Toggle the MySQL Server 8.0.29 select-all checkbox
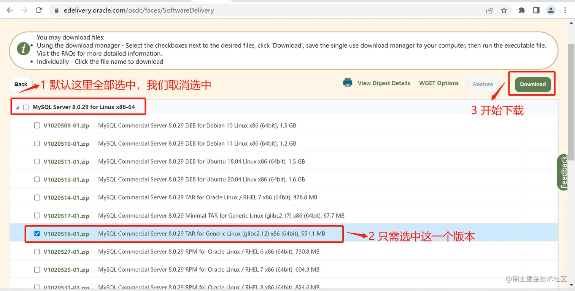 click(x=26, y=108)
